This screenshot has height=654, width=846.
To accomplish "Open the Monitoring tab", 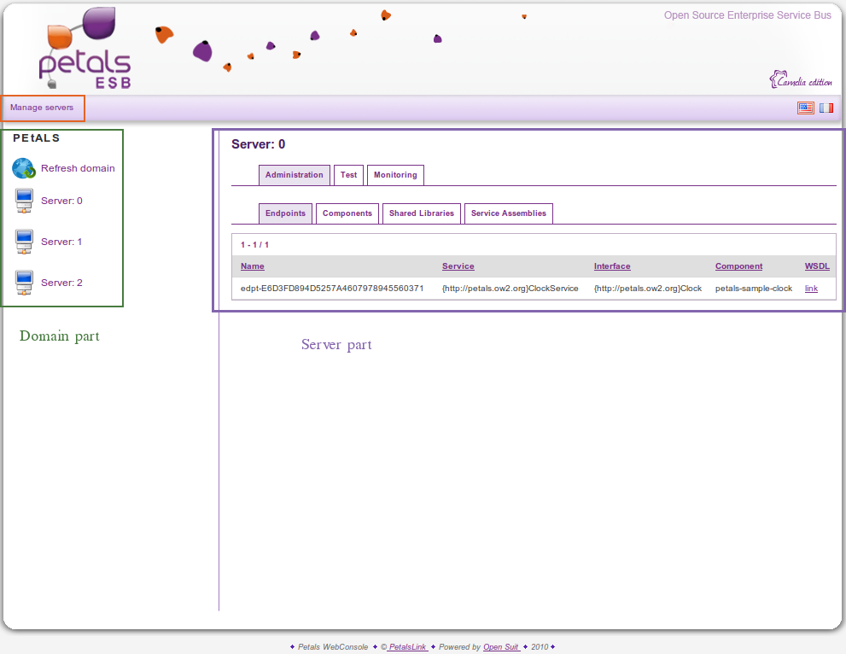I will pyautogui.click(x=395, y=175).
